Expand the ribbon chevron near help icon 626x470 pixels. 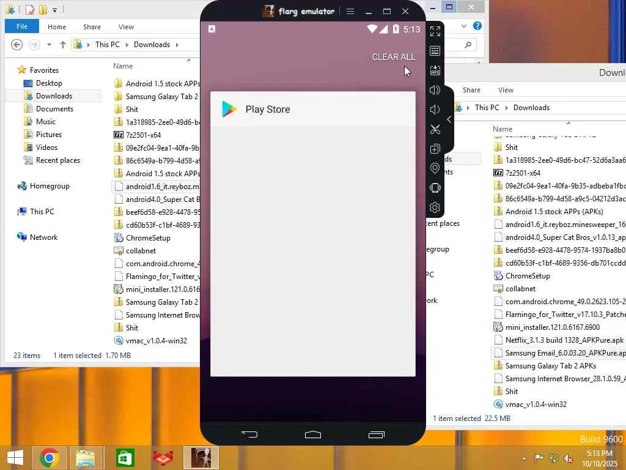click(464, 26)
